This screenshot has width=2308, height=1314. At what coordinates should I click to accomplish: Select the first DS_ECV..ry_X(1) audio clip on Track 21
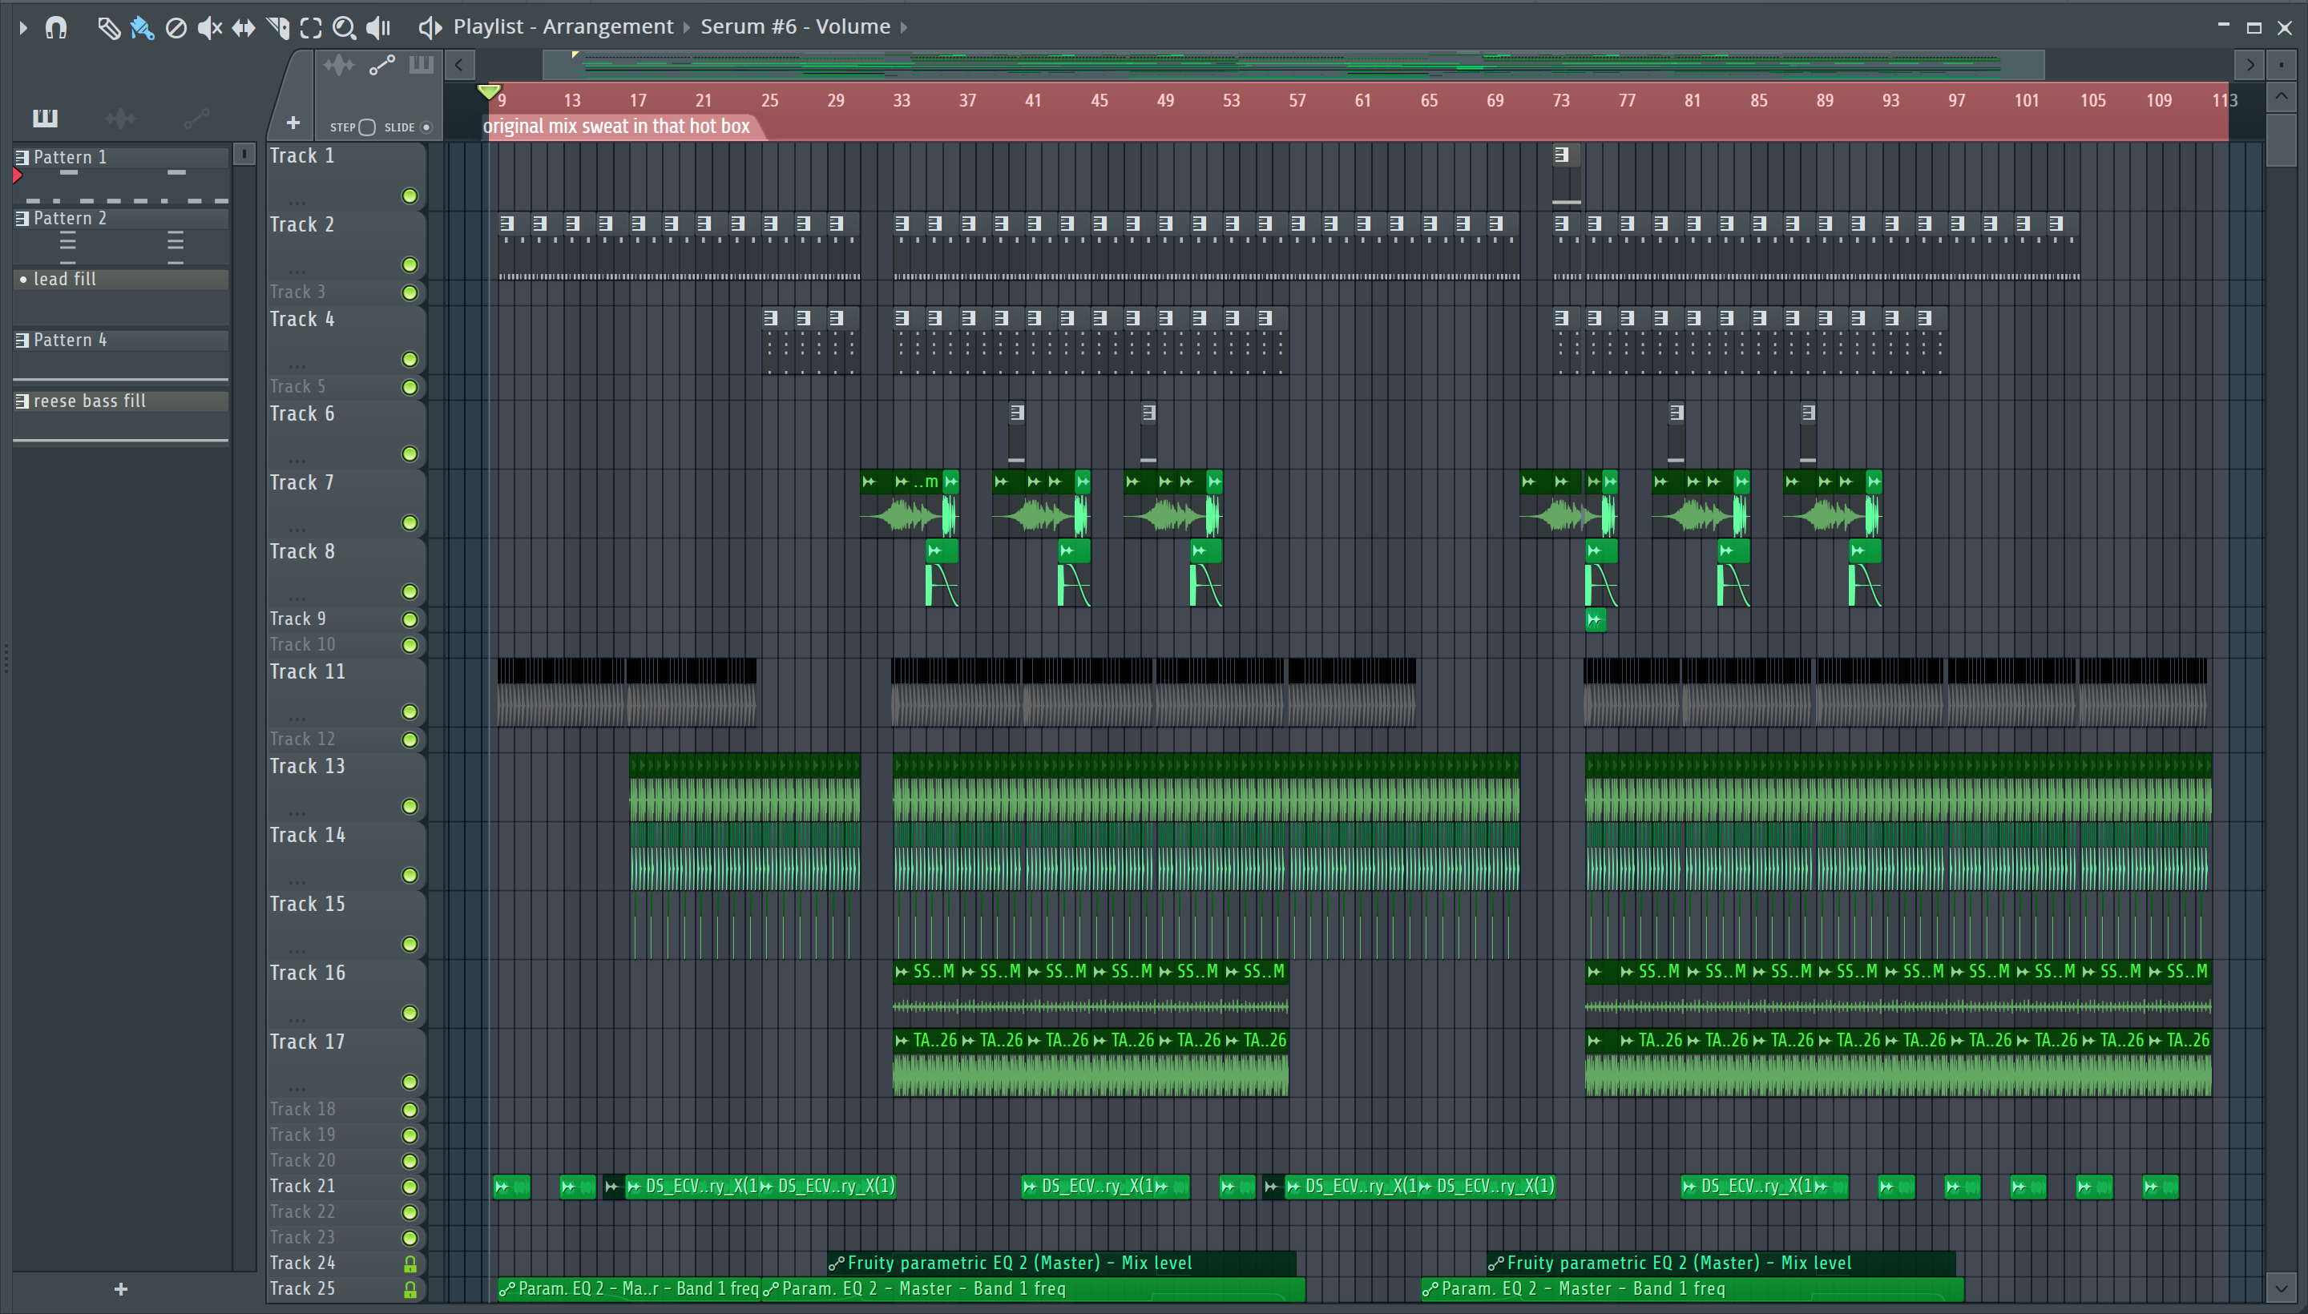click(692, 1187)
